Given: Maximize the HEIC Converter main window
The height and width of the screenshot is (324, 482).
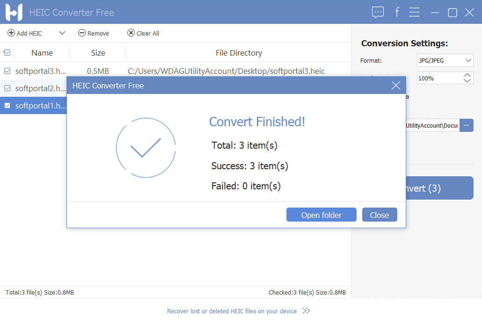Looking at the screenshot, I should [452, 13].
